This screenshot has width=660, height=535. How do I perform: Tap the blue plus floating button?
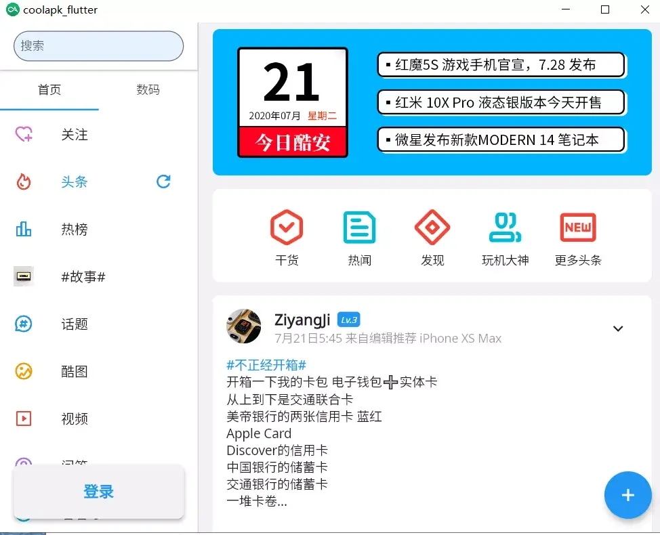point(627,495)
